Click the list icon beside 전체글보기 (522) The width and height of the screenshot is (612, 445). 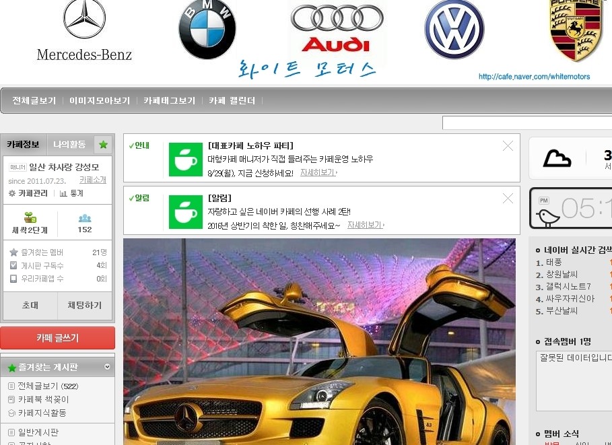tap(11, 386)
